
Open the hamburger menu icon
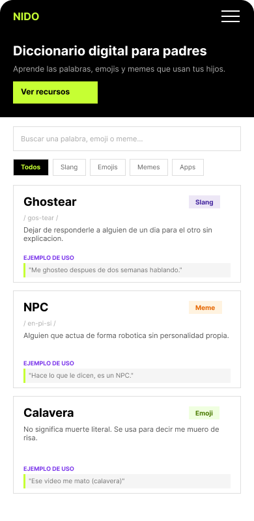click(x=231, y=16)
